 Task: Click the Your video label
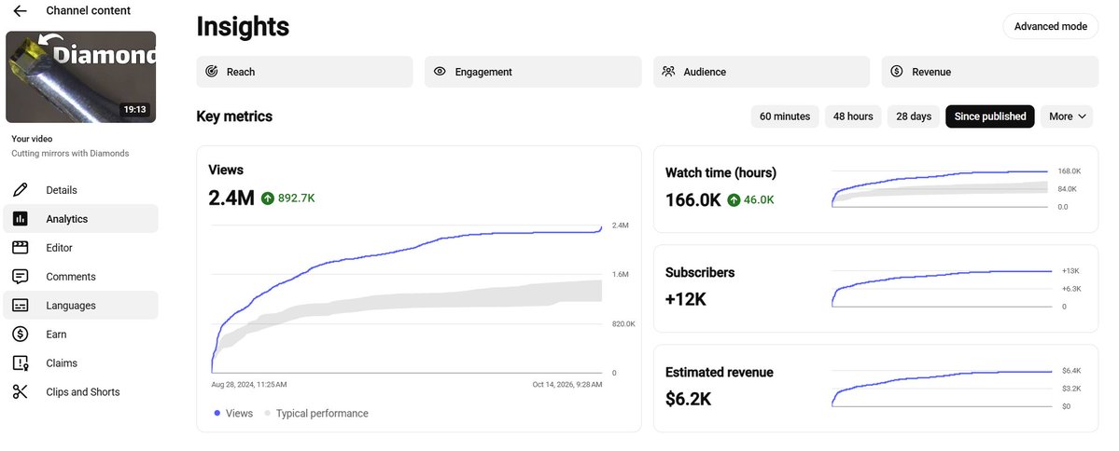(x=32, y=139)
